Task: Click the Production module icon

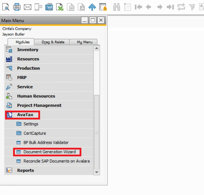Action: (x=9, y=68)
